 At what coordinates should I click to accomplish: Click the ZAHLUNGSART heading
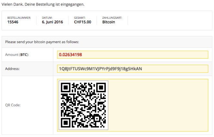tap(112, 18)
